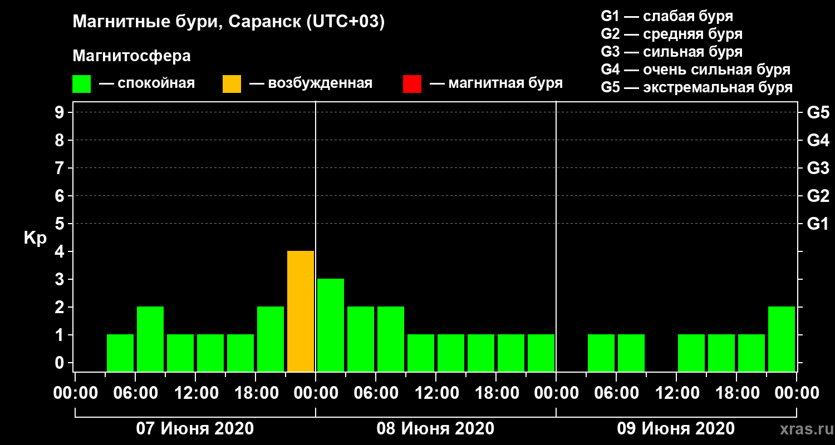Click the 18:00 time label above 08 Июня 2020
Screen dimensions: 835x445
click(496, 393)
